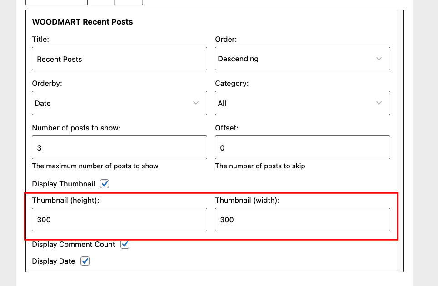Click the 'The number of posts to skip' hint
The image size is (438, 286).
[x=260, y=166]
